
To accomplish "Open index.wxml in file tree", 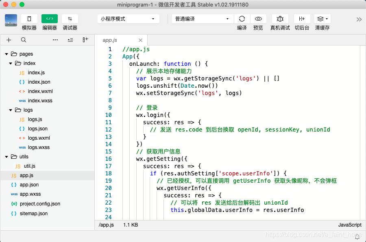I will pyautogui.click(x=47, y=91).
